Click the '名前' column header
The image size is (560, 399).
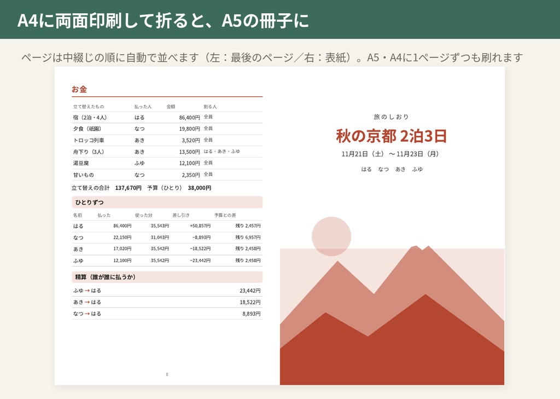pos(78,215)
